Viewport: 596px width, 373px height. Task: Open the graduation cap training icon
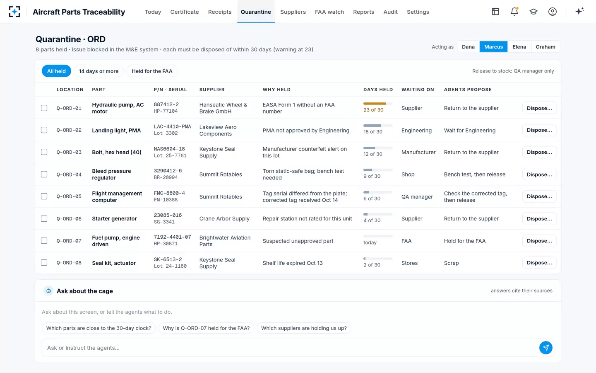pos(534,12)
